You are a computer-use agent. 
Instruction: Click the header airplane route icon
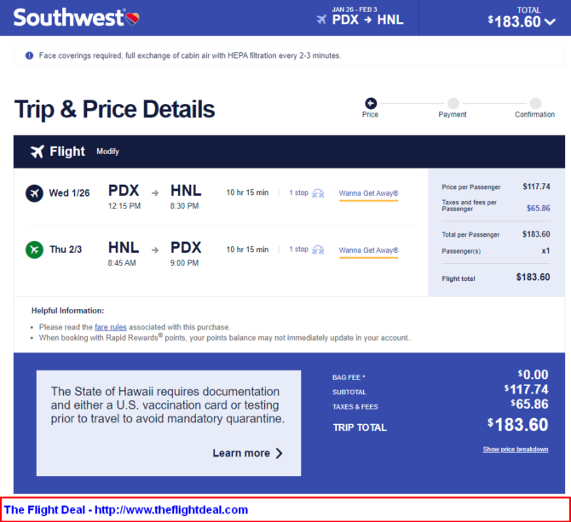coord(321,20)
